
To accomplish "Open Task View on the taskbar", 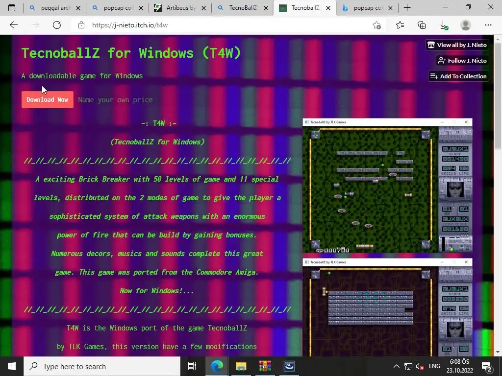I will pos(192,366).
